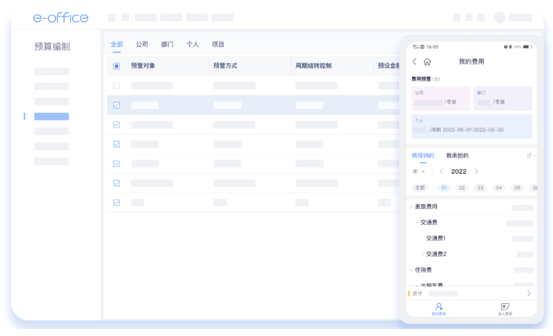This screenshot has width=553, height=336.
Task: Click the round user avatar in top bar
Action: click(x=500, y=17)
